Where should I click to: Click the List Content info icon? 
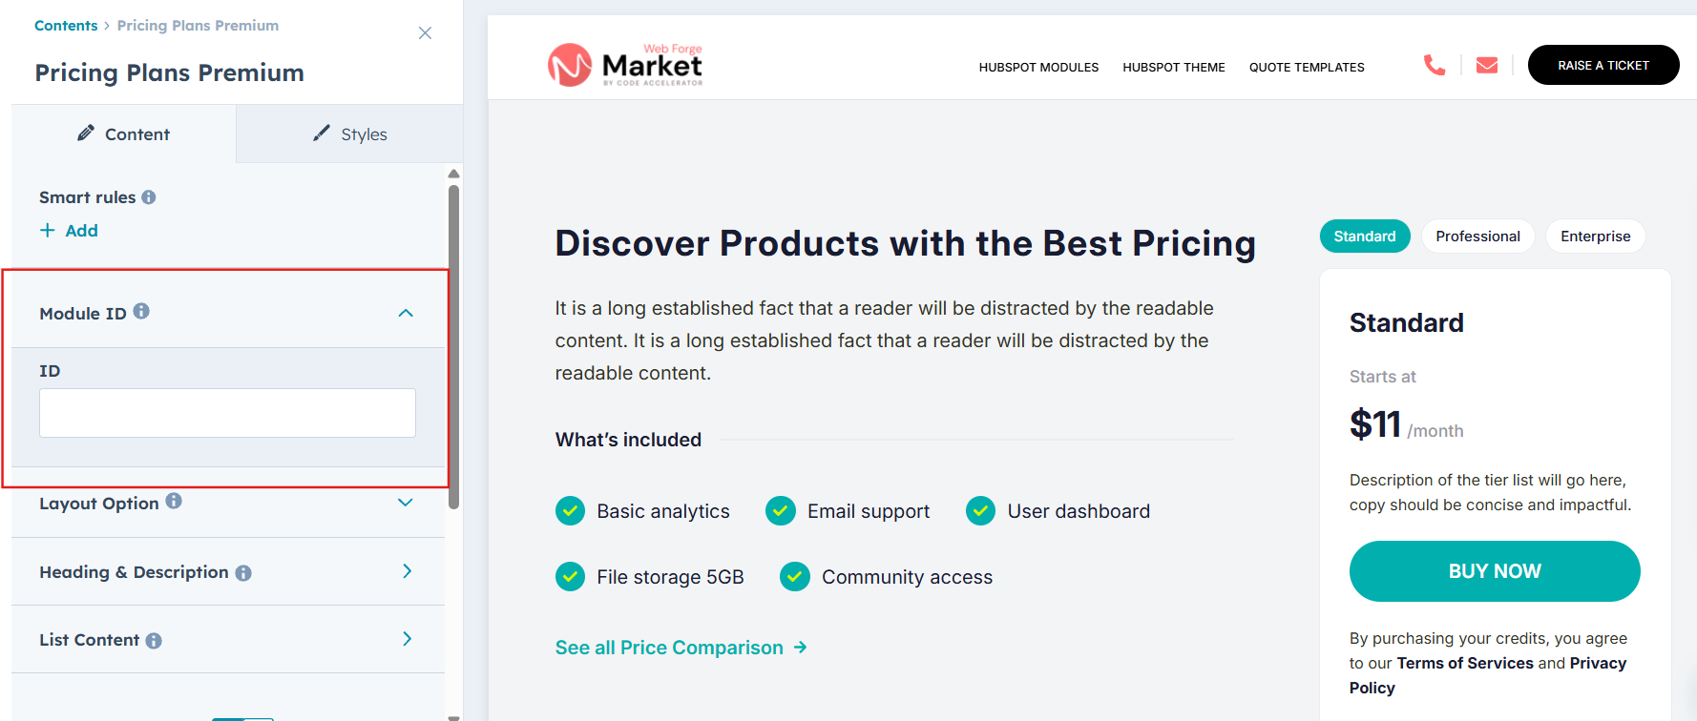click(154, 641)
